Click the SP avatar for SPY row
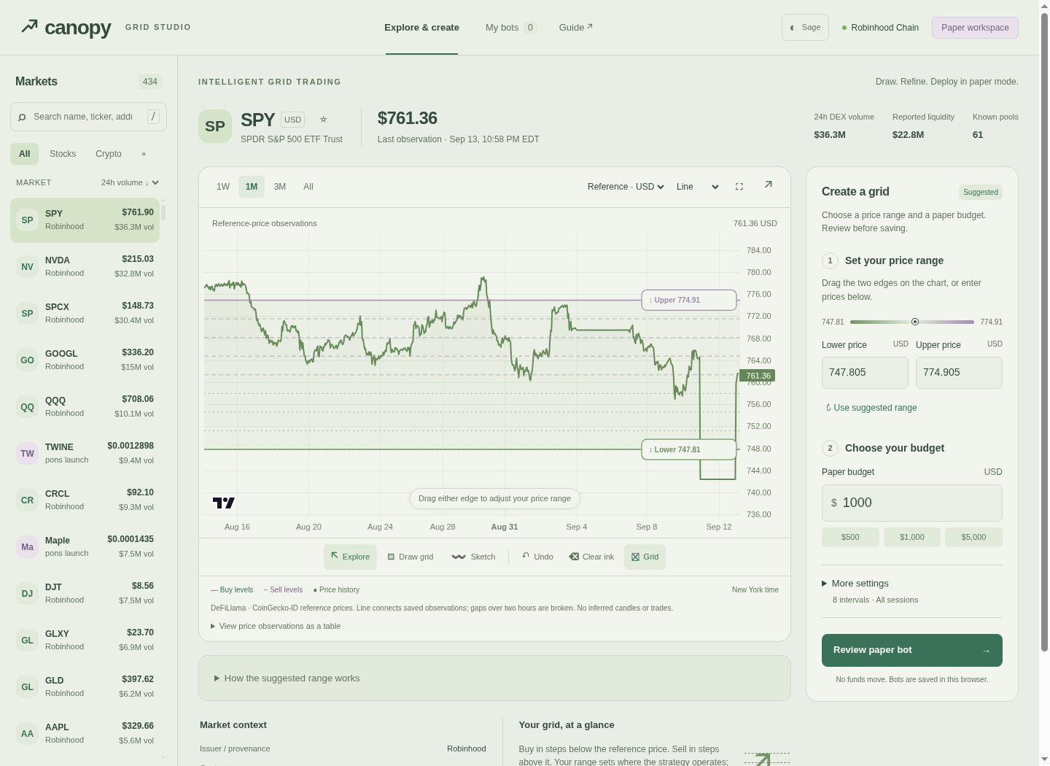Image resolution: width=1050 pixels, height=766 pixels. click(27, 220)
